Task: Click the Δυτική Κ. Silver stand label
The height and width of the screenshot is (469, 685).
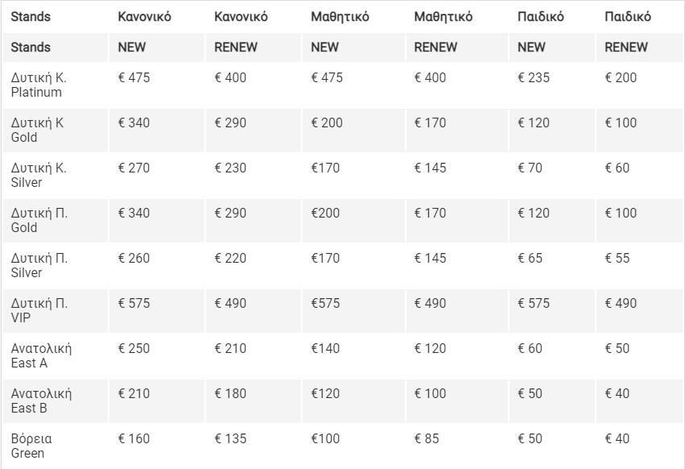Action: (39, 175)
